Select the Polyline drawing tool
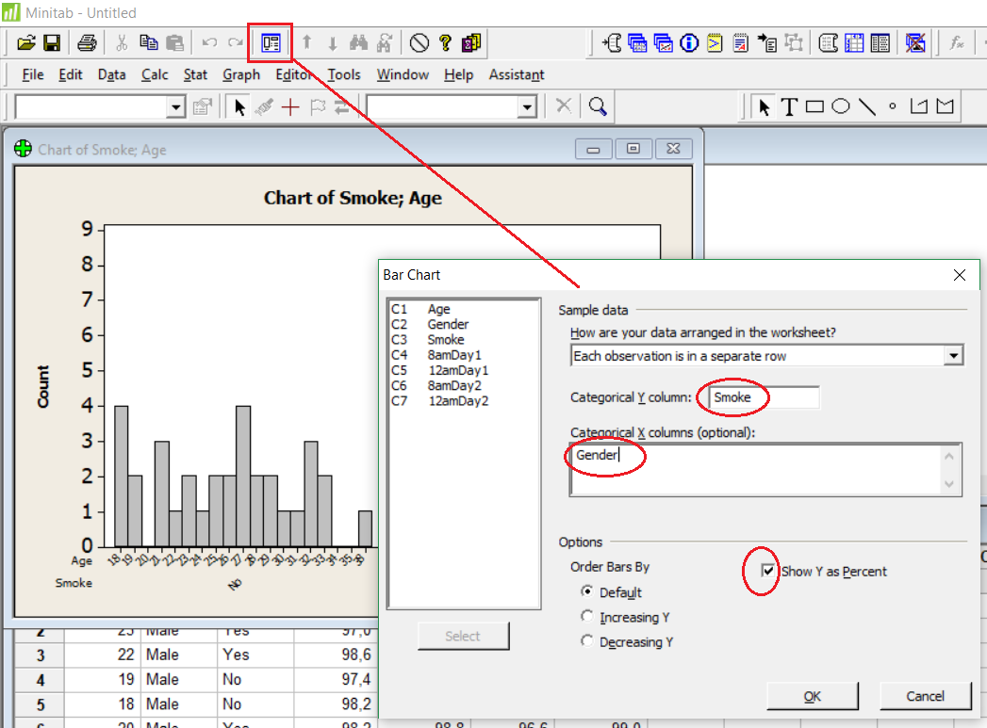The width and height of the screenshot is (987, 728). (919, 106)
